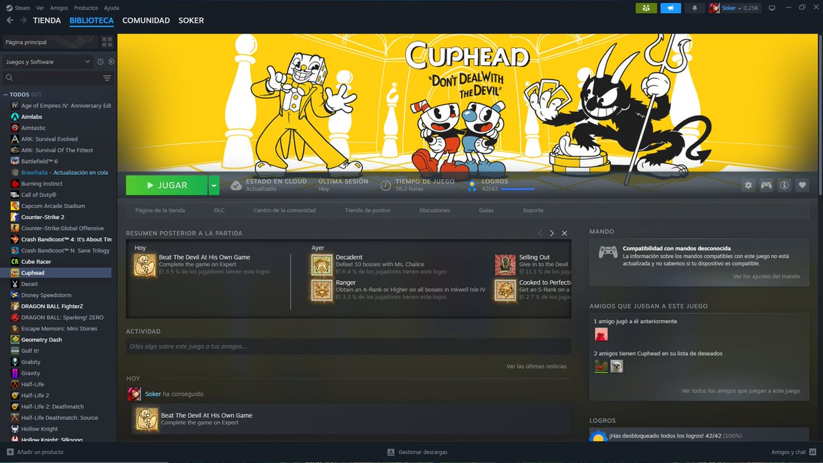Sort library by recent activity clock icon

point(100,62)
